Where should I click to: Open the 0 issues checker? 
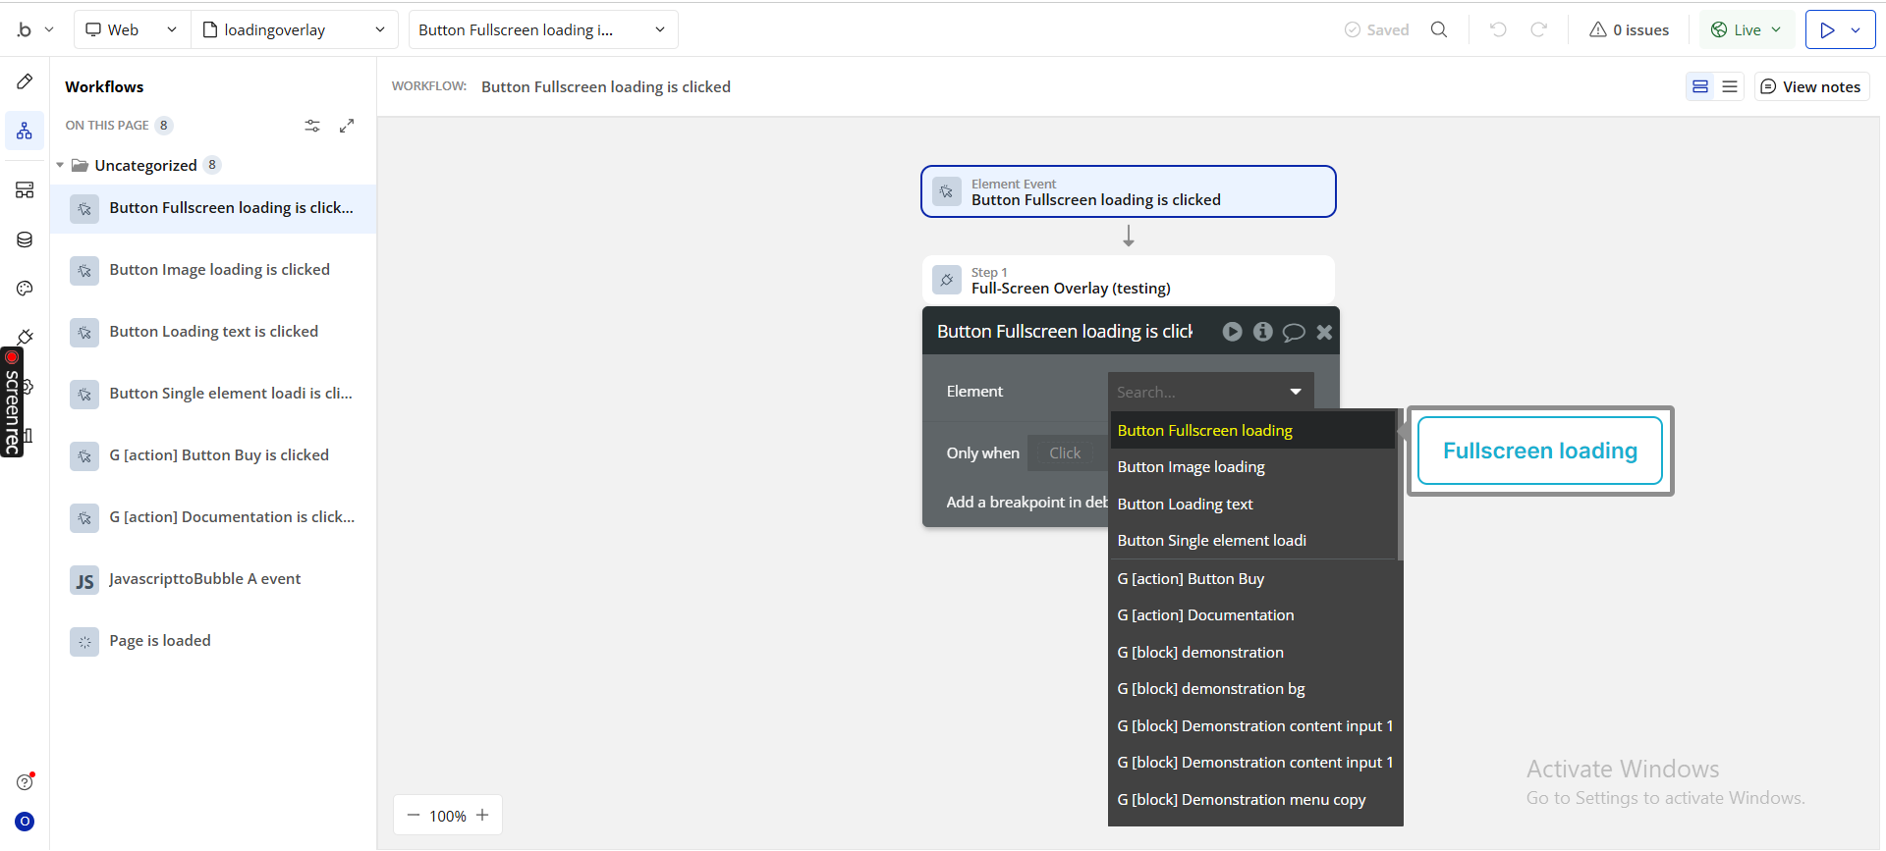(1629, 29)
